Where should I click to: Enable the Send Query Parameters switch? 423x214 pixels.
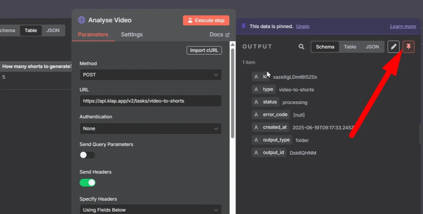tap(87, 155)
